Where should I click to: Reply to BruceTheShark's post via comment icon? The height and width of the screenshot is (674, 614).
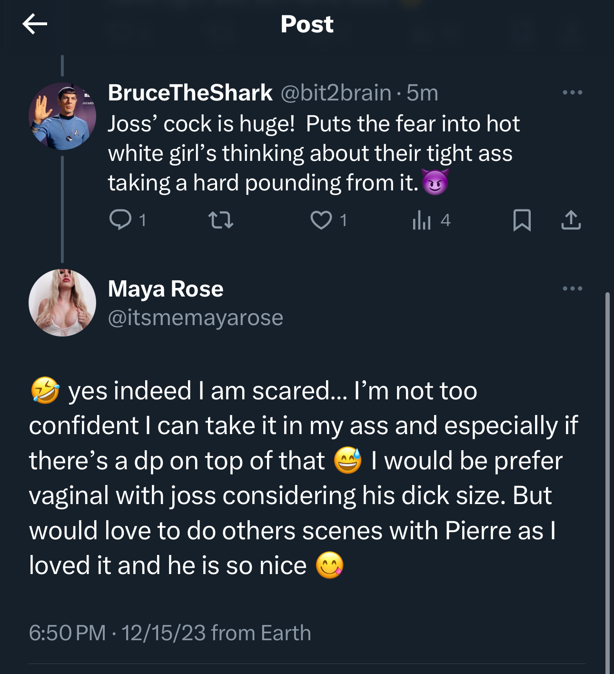(x=120, y=220)
